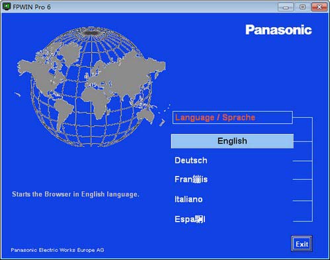330x260 pixels.
Task: Pick Italiano from the language list
Action: 188,199
